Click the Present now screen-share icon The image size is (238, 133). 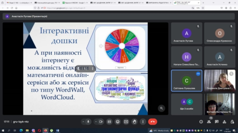126,122
